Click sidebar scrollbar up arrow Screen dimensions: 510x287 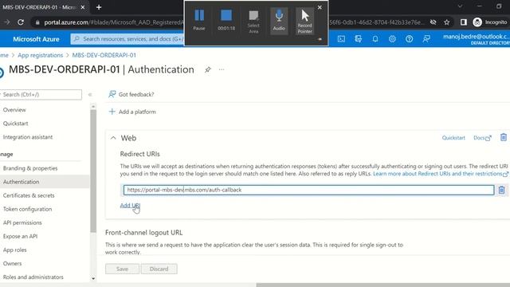[x=93, y=106]
